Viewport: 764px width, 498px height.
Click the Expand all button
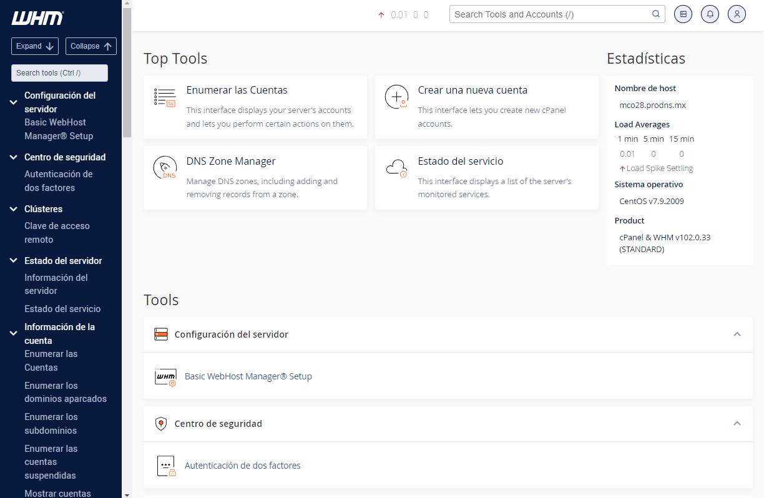[35, 46]
